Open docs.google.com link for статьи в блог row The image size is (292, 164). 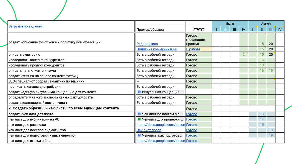coord(160,141)
